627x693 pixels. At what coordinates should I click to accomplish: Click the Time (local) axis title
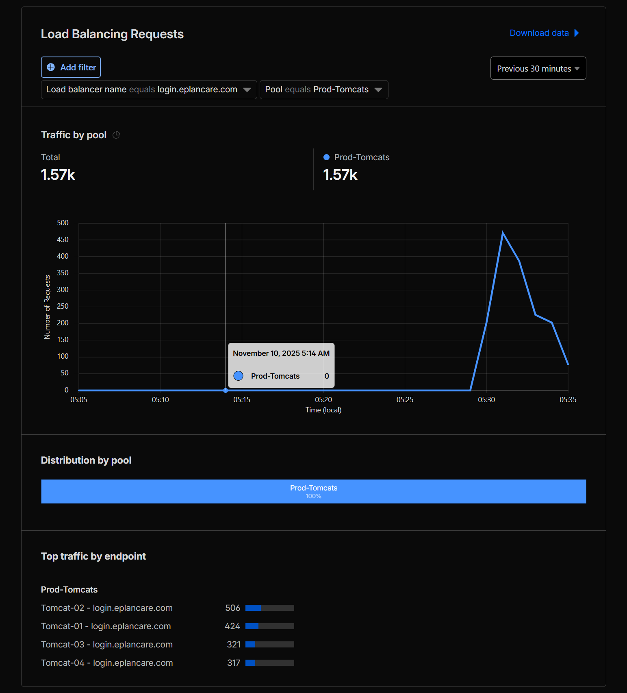323,410
